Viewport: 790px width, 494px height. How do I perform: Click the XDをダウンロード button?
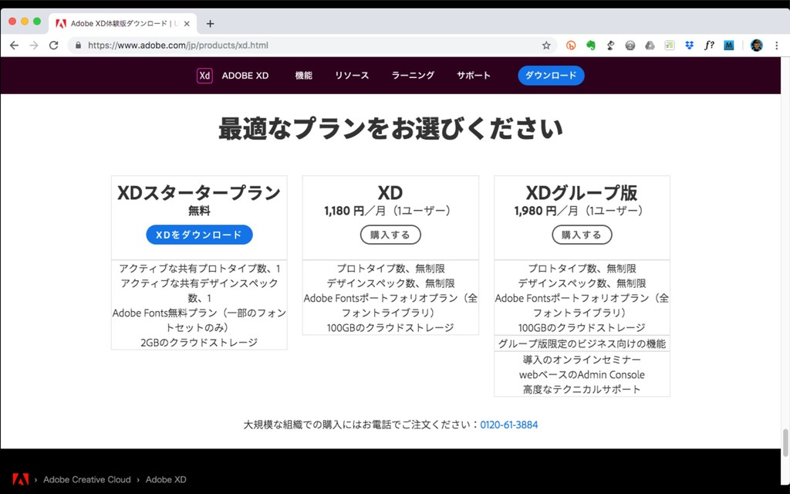point(200,235)
